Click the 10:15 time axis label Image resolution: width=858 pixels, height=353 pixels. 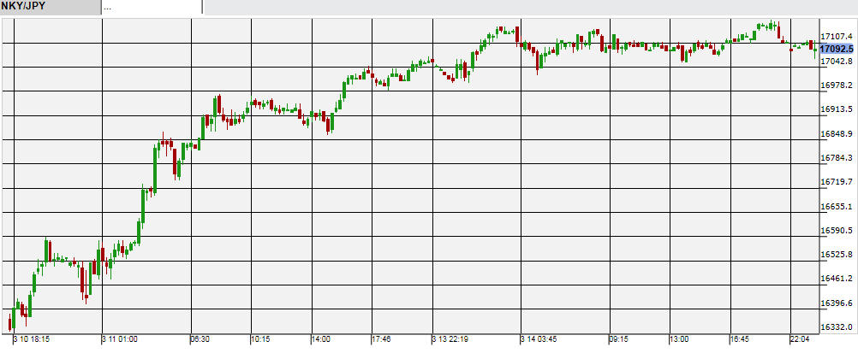point(260,339)
